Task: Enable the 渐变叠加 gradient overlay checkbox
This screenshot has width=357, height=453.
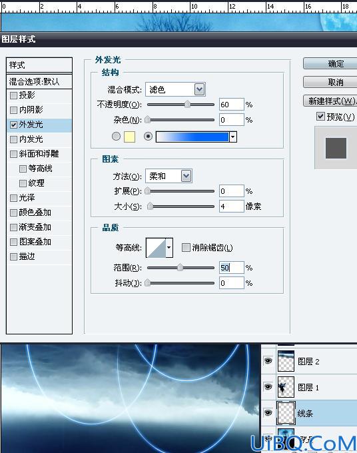Action: click(13, 227)
